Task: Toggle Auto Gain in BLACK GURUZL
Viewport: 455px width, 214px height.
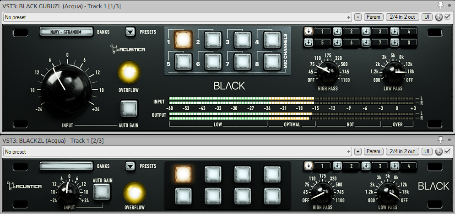Action: [x=129, y=108]
